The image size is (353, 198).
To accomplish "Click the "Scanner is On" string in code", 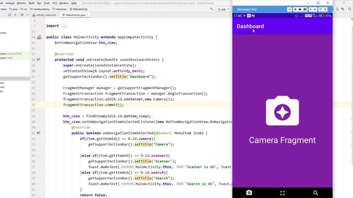I will point(201,167).
